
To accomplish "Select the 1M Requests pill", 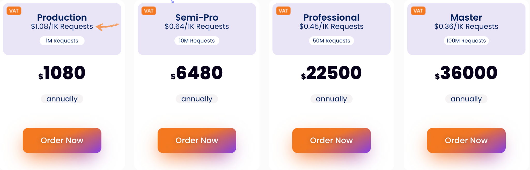I will tap(62, 41).
